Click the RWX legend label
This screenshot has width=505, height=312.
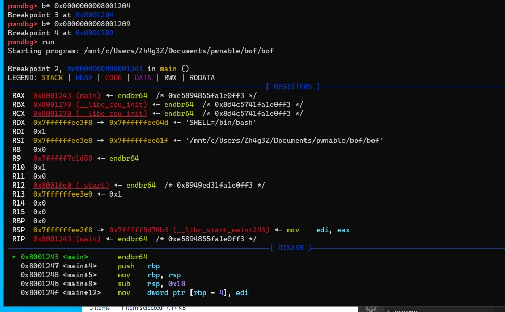[170, 77]
